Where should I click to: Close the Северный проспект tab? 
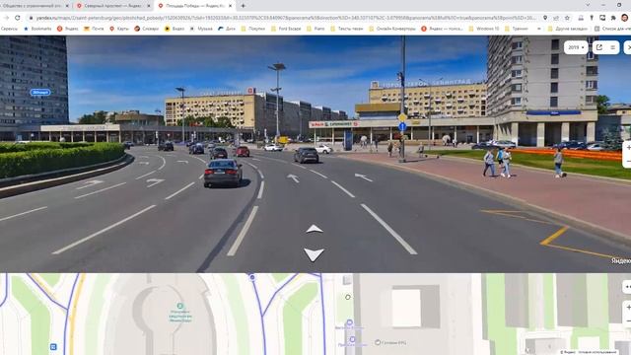pyautogui.click(x=149, y=6)
